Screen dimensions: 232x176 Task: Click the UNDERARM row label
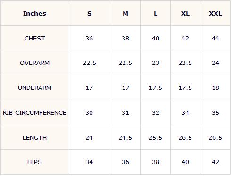click(34, 88)
